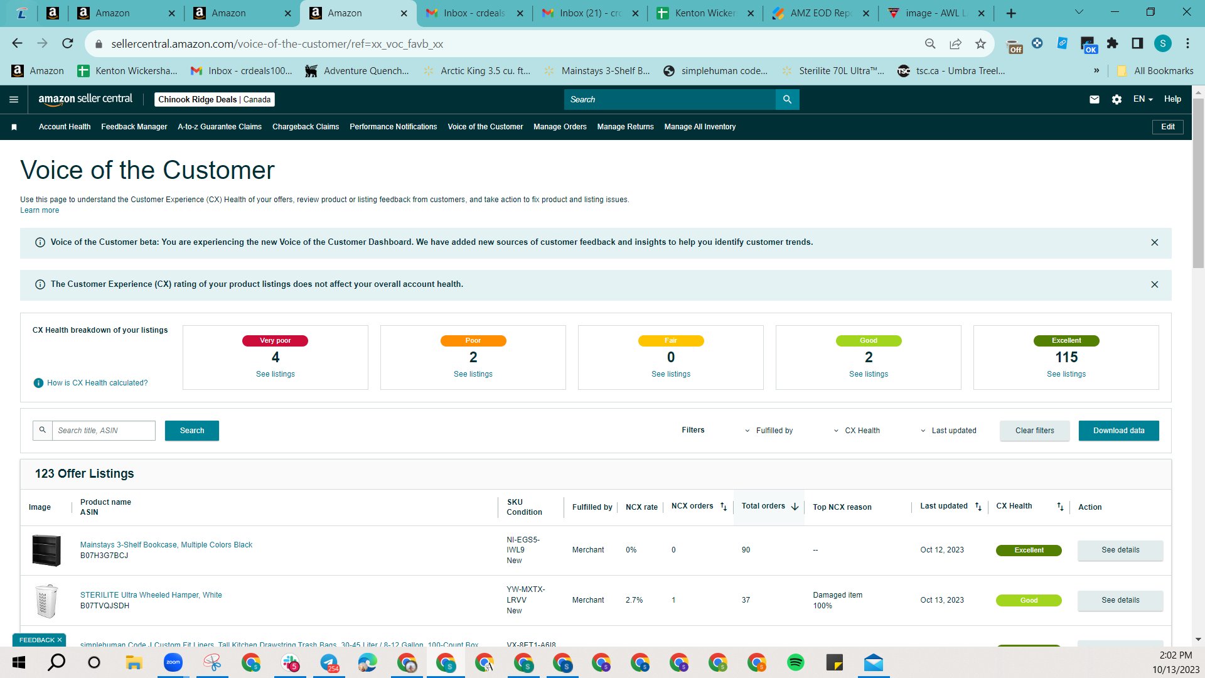Open the Seller Central hamburger menu
The image size is (1205, 678).
pos(14,99)
